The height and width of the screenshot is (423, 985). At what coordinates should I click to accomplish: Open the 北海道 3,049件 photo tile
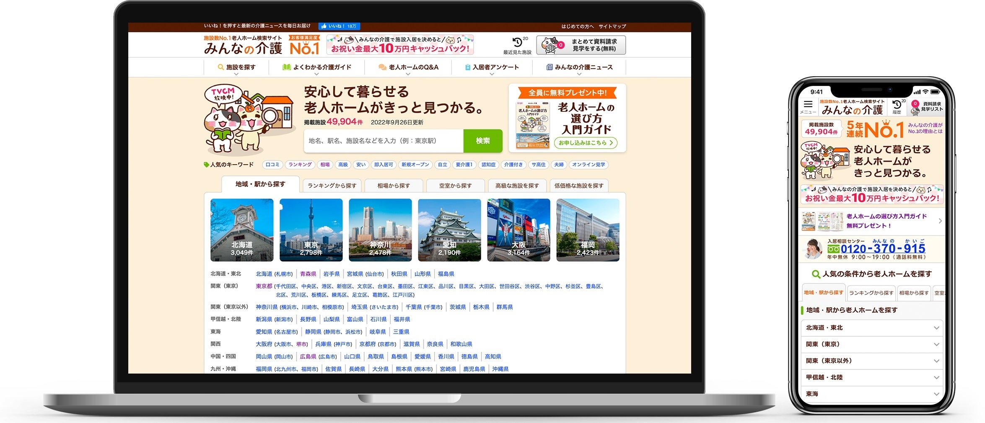click(x=242, y=230)
